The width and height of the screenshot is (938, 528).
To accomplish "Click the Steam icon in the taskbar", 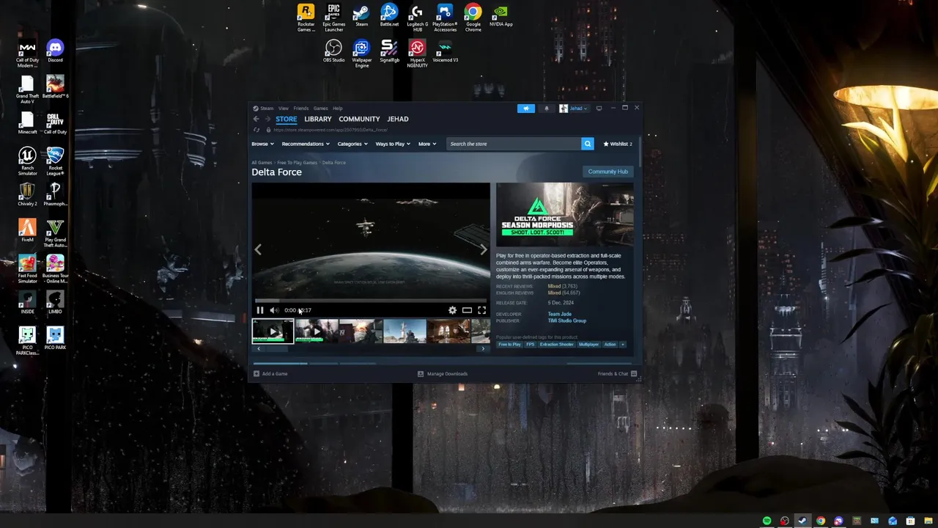I will [802, 521].
